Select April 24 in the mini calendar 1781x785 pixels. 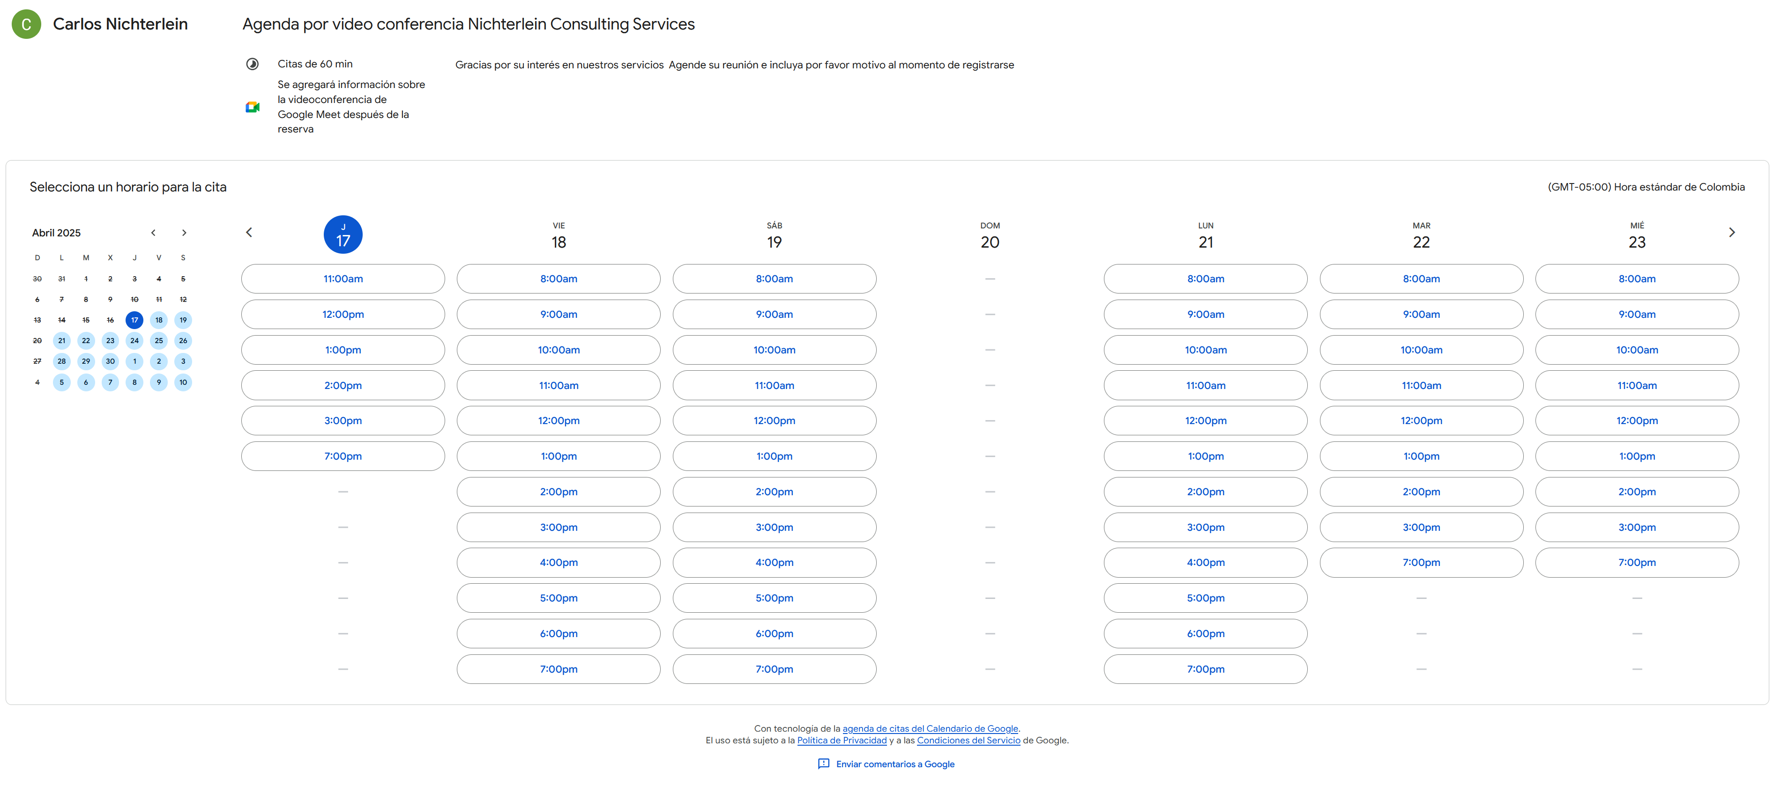(134, 341)
